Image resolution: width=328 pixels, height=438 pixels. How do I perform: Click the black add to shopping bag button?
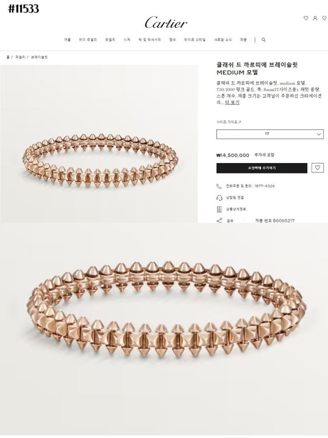click(262, 168)
